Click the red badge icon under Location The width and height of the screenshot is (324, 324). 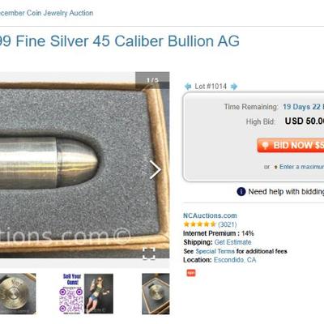191,273
